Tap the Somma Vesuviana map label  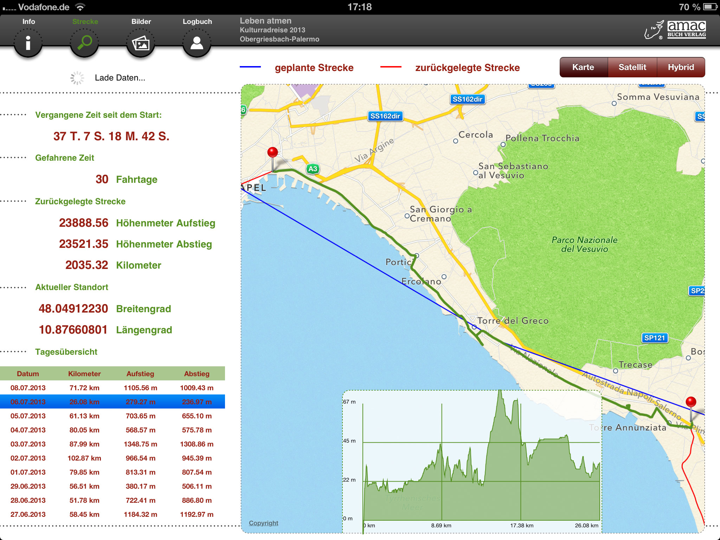tap(658, 97)
